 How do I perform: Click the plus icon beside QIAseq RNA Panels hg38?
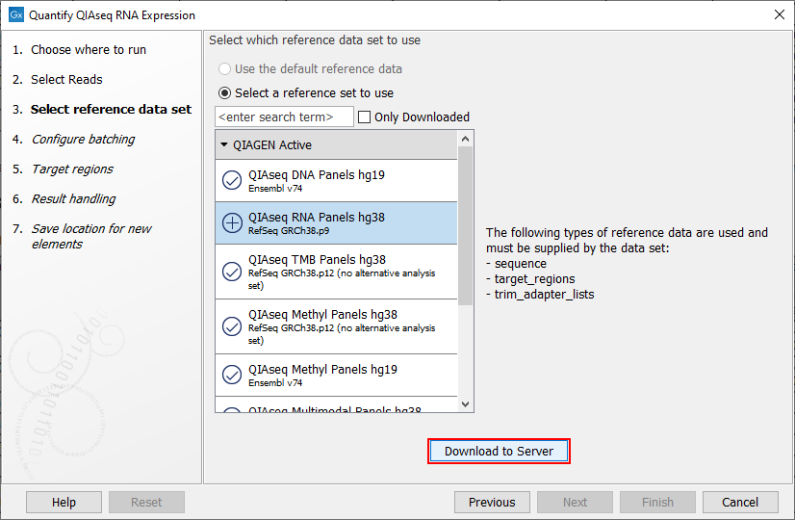[232, 222]
